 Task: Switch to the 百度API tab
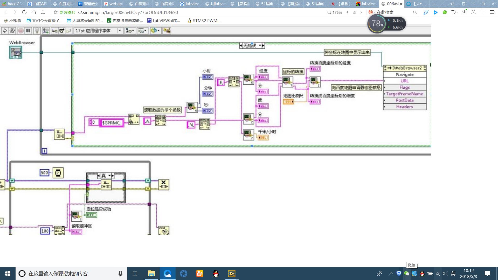[38, 4]
